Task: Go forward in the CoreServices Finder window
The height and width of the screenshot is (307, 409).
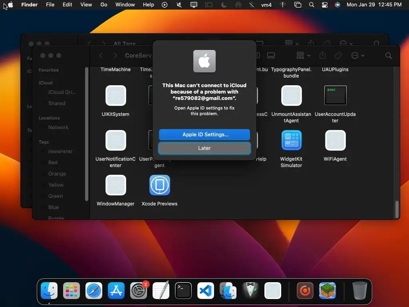Action: click(115, 55)
